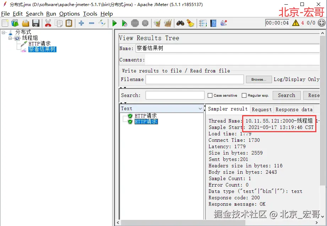Open the Options menu
327x226 pixels.
[x=70, y=14]
